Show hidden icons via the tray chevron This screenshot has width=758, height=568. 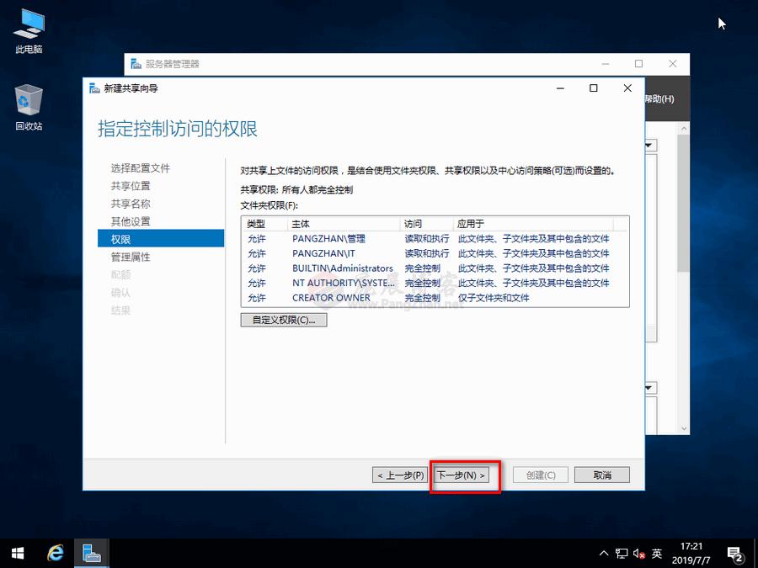pos(604,554)
